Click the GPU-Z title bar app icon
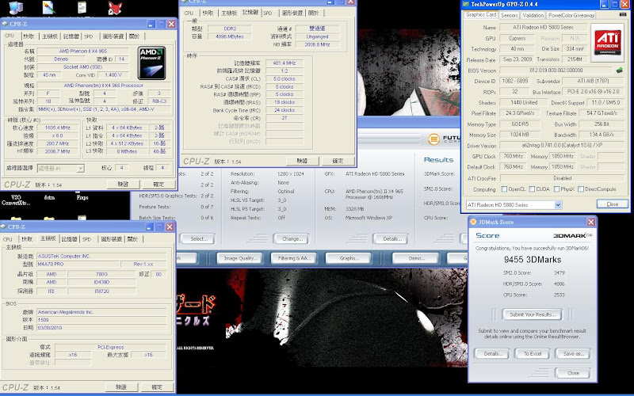Viewport: 634px width, 396px height. click(x=466, y=5)
